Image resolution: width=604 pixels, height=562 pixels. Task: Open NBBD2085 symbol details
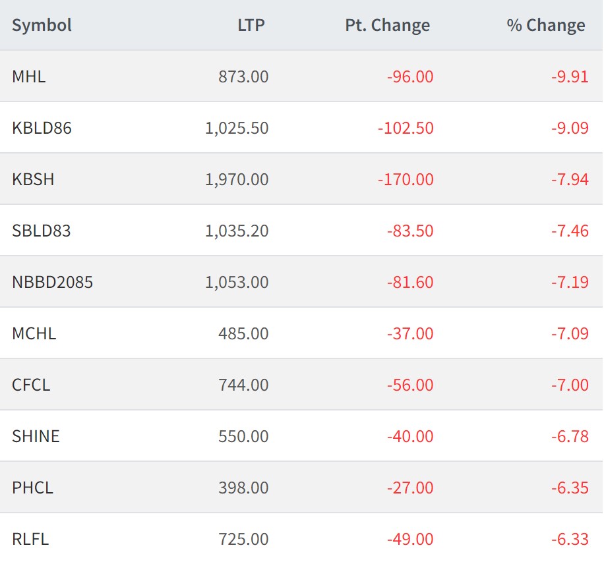pyautogui.click(x=53, y=282)
